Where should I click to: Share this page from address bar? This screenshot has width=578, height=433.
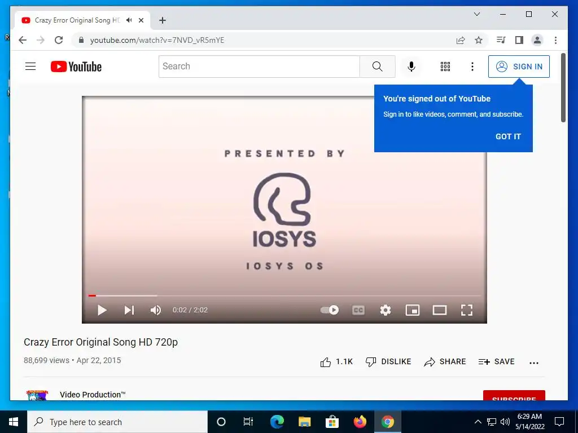(x=461, y=40)
